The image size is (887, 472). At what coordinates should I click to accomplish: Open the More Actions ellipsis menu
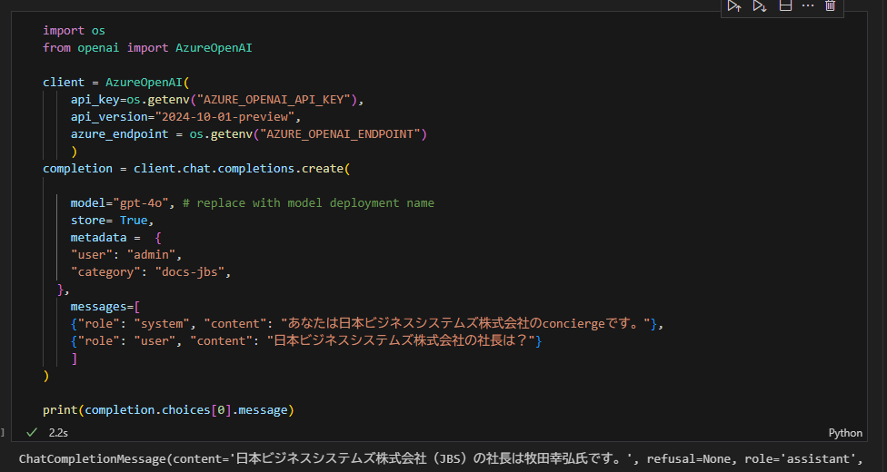point(808,6)
